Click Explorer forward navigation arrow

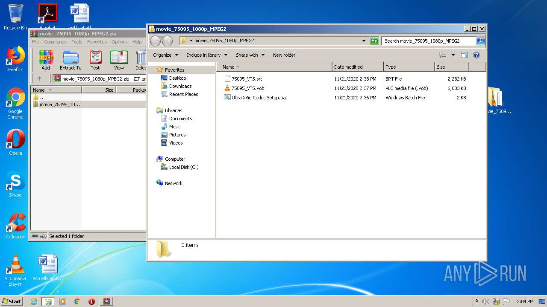coord(168,41)
